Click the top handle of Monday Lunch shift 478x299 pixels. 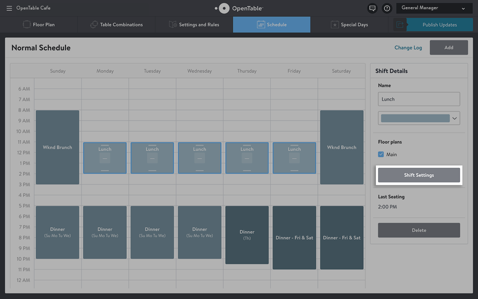click(x=105, y=145)
